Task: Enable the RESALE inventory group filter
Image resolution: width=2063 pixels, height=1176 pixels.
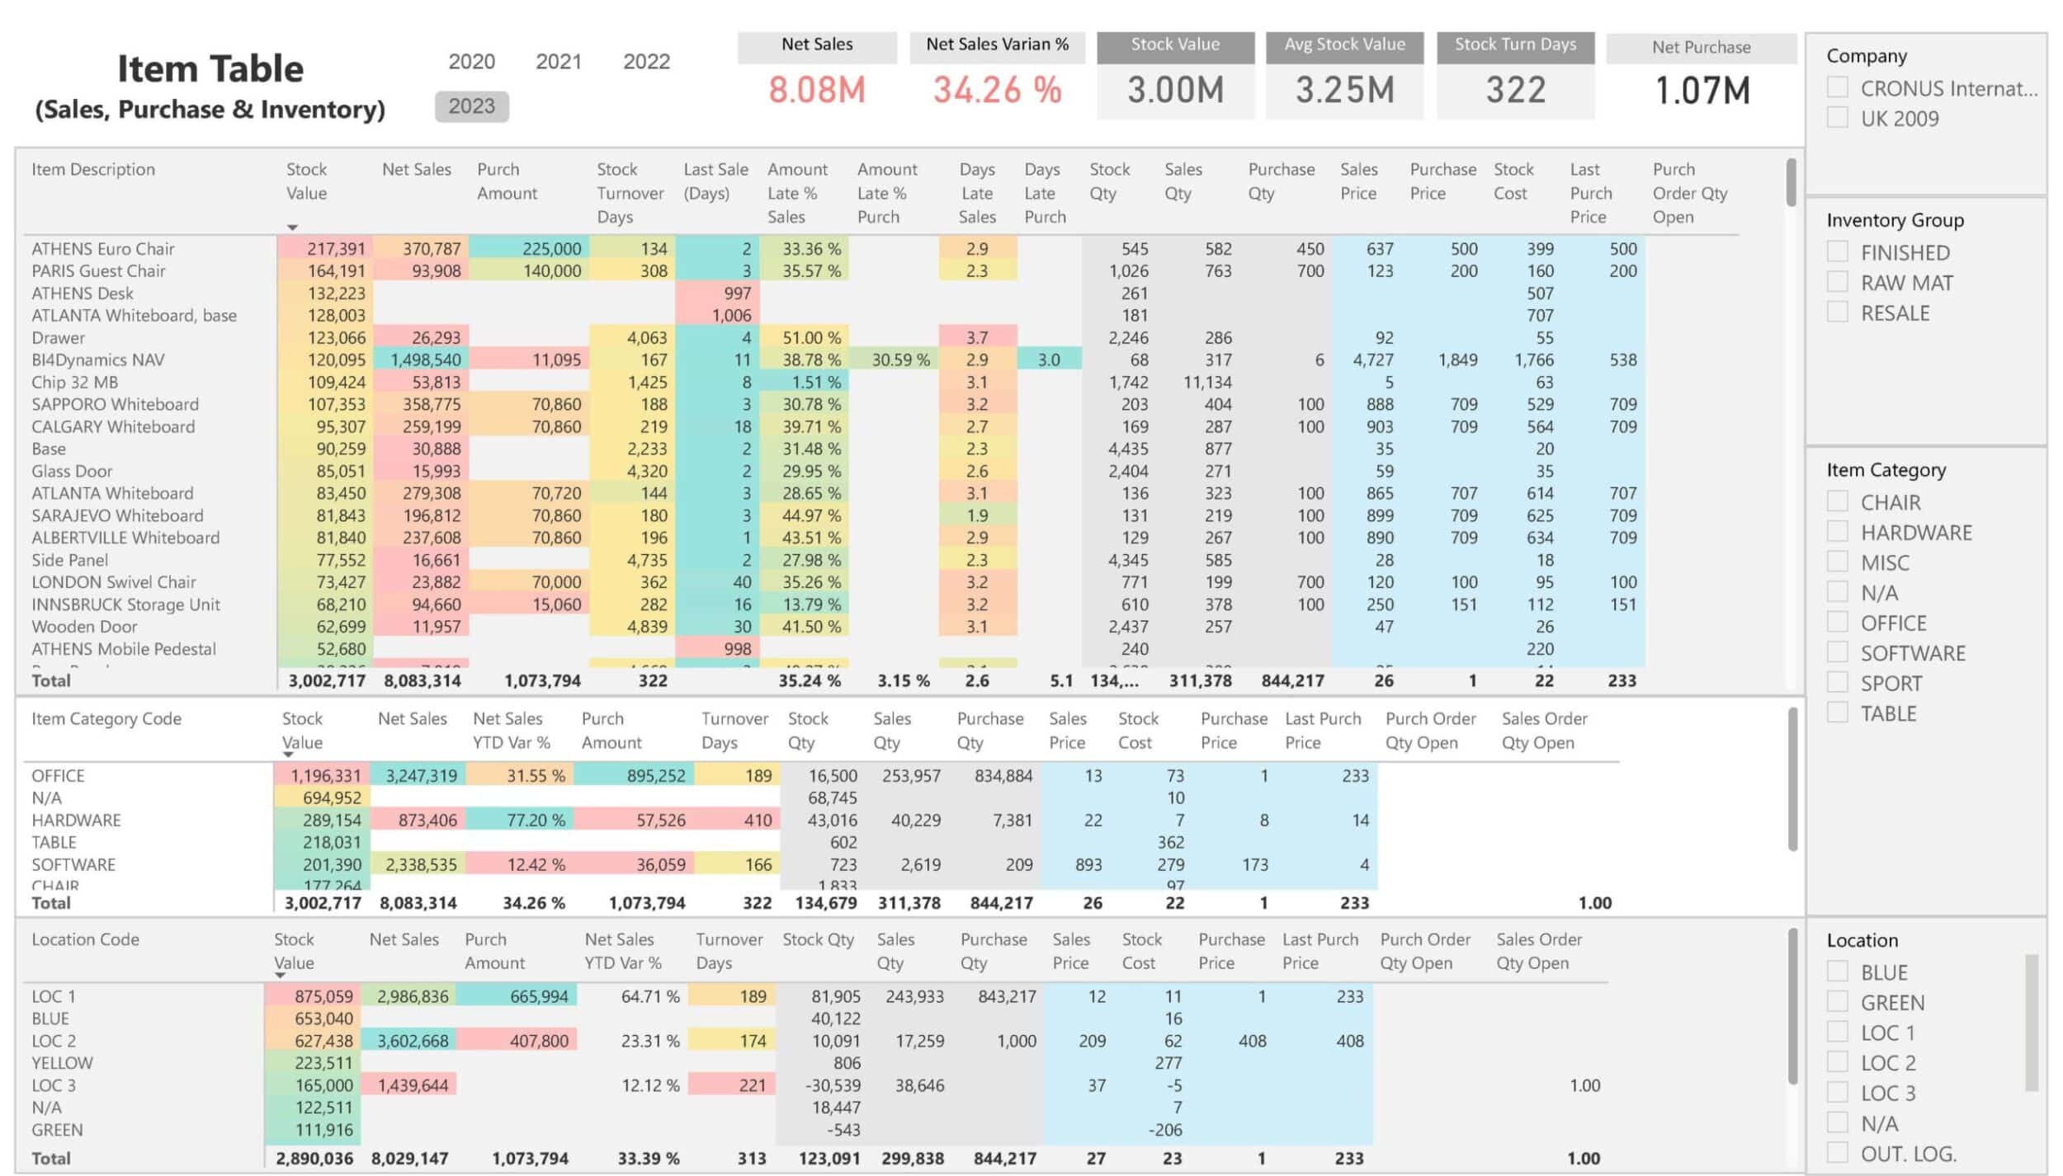Action: click(1837, 312)
